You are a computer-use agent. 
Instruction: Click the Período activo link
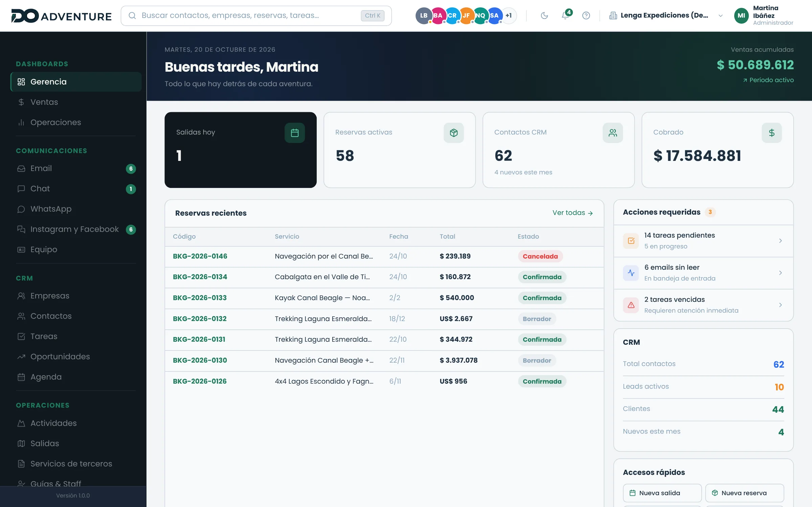pyautogui.click(x=768, y=80)
